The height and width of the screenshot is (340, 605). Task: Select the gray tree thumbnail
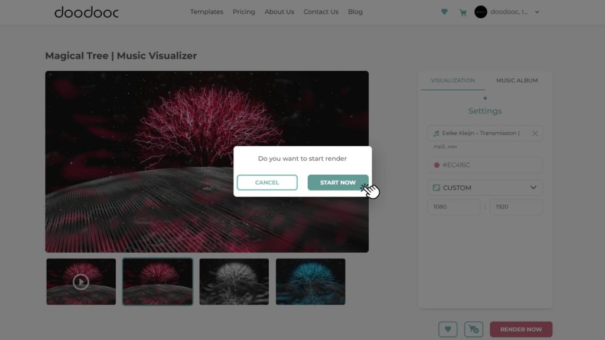[234, 282]
